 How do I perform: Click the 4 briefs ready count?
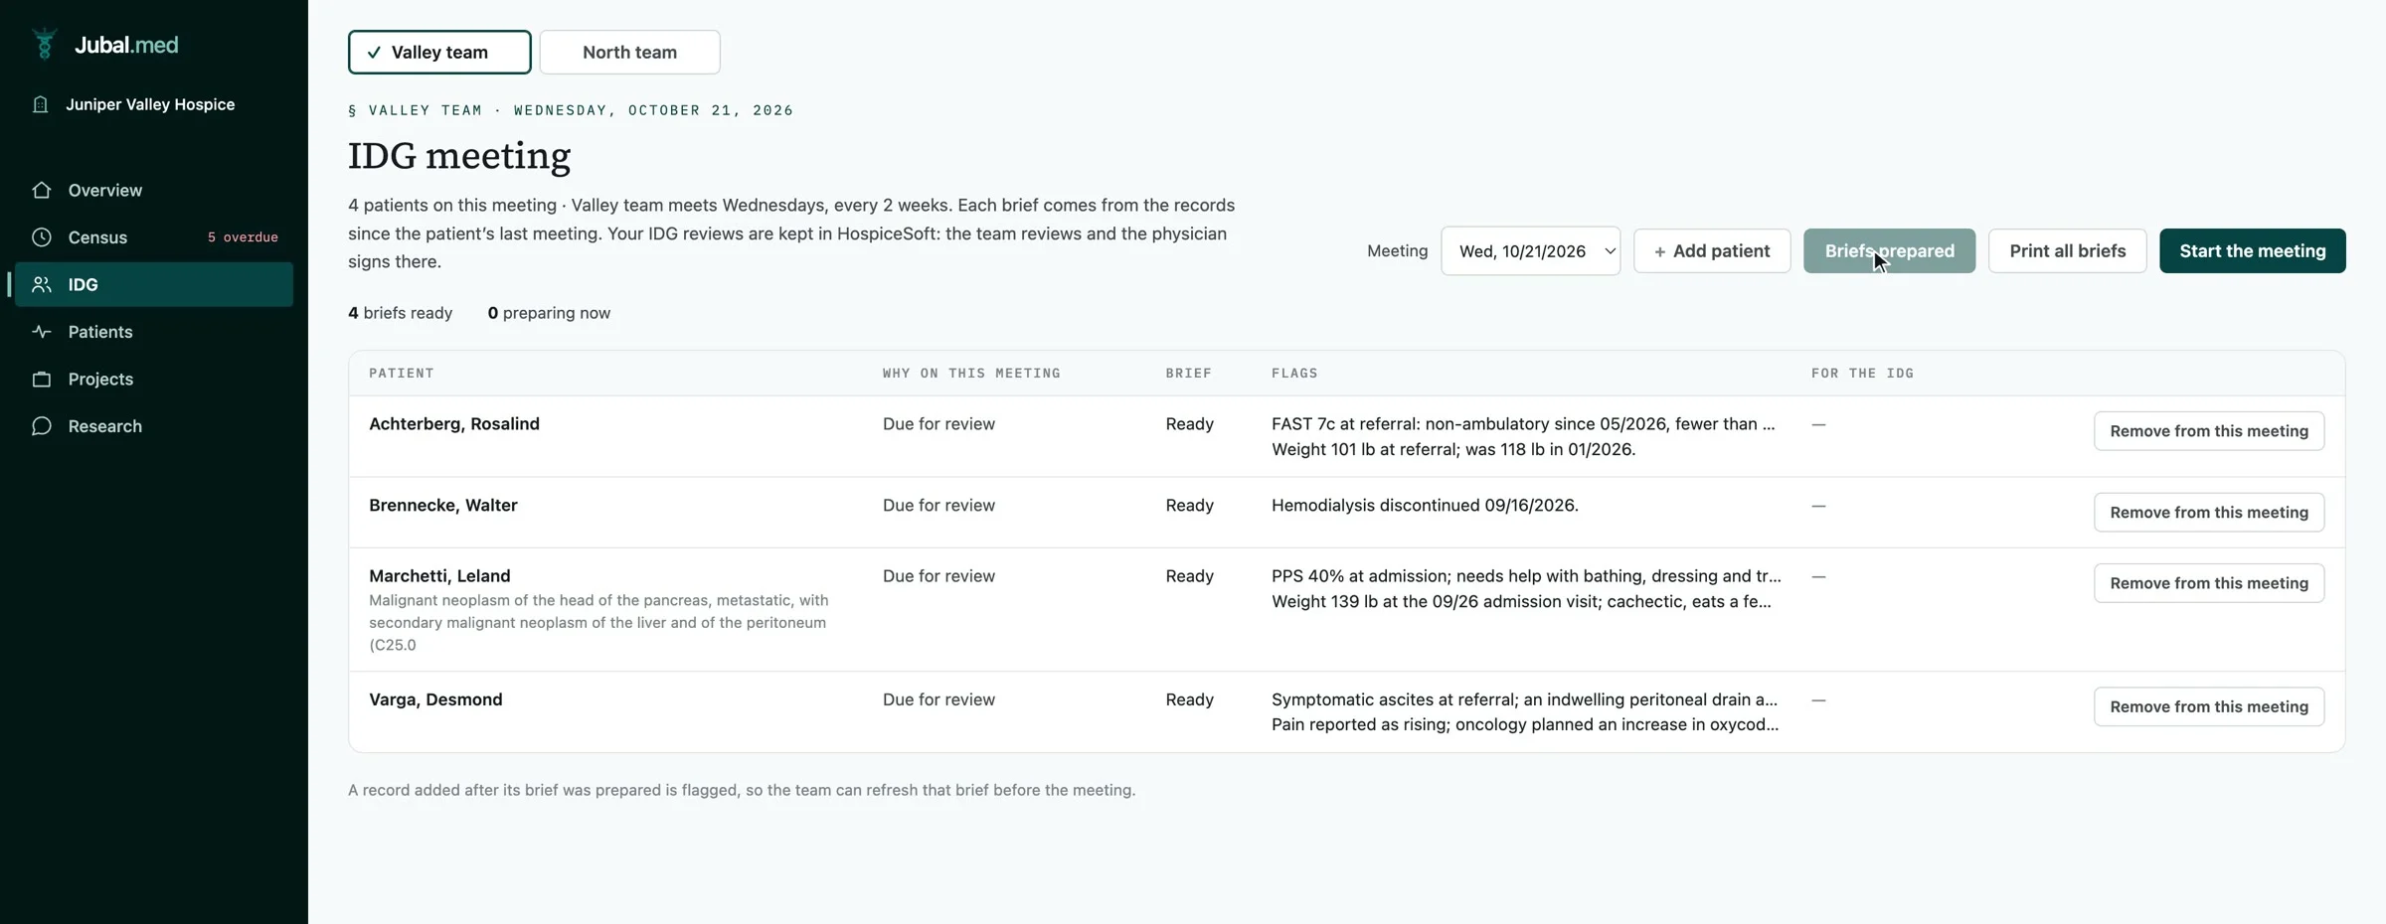[400, 313]
